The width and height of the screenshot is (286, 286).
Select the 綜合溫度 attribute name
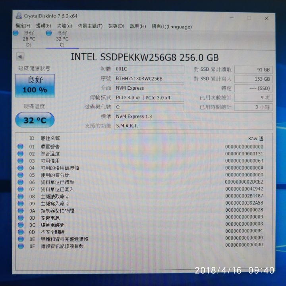(x=50, y=154)
